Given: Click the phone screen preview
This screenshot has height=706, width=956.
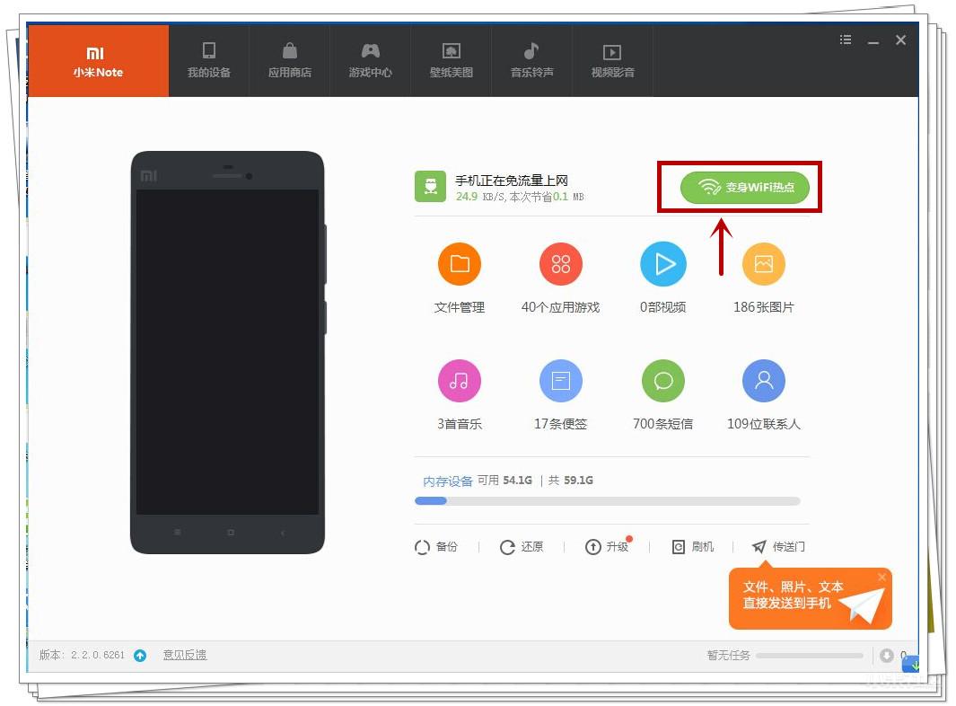Looking at the screenshot, I should pyautogui.click(x=227, y=352).
